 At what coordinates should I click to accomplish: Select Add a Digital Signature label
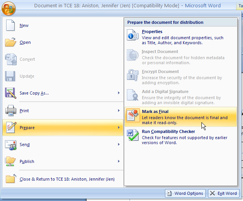click(x=165, y=91)
